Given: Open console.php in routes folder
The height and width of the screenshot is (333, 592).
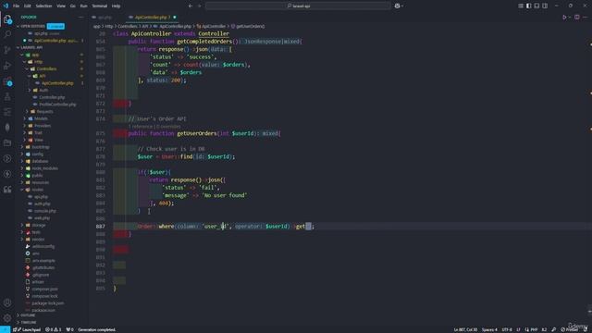Looking at the screenshot, I should (x=45, y=211).
